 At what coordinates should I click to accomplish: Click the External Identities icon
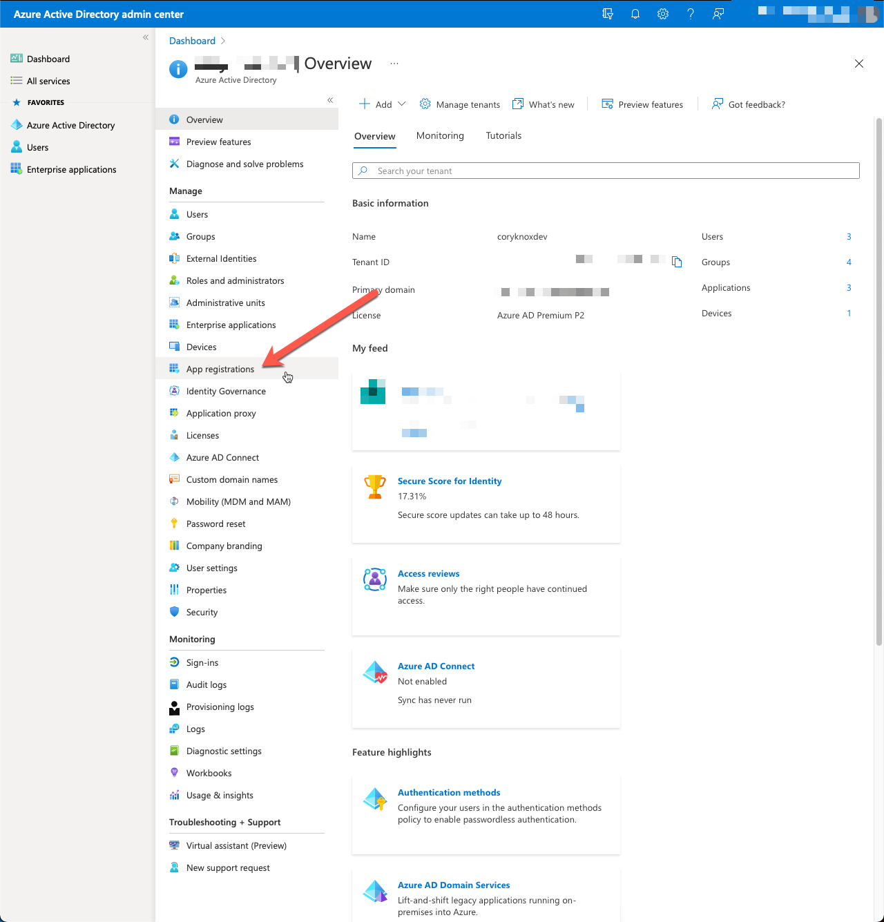coord(175,258)
